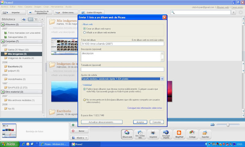Click the Cerrar sesión link
This screenshot has height=147, width=245.
point(237,7)
